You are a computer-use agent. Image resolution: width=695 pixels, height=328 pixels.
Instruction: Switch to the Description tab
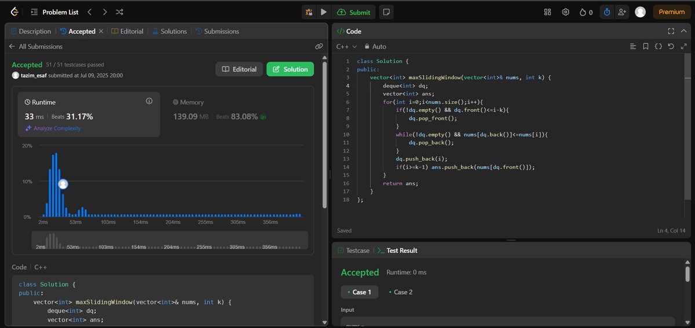pos(30,31)
